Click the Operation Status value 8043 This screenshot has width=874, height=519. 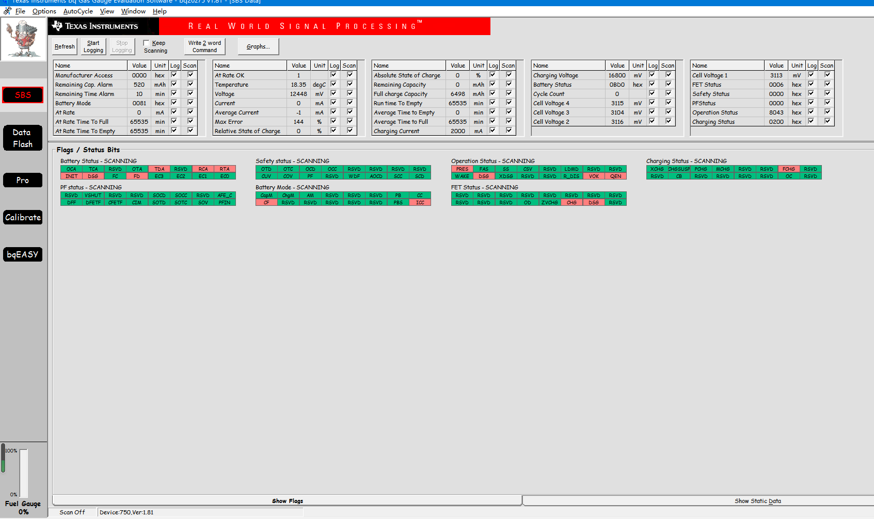[x=776, y=112]
